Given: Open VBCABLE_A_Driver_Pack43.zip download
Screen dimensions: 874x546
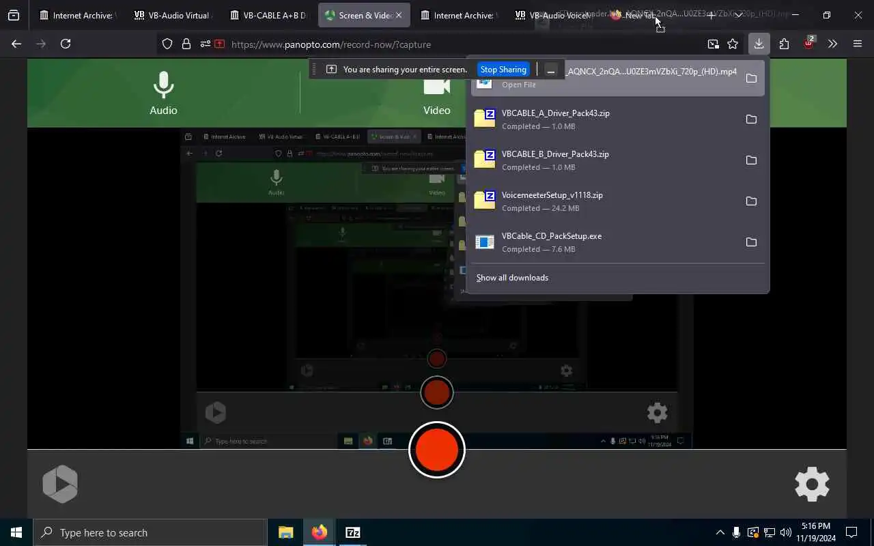Looking at the screenshot, I should point(603,119).
